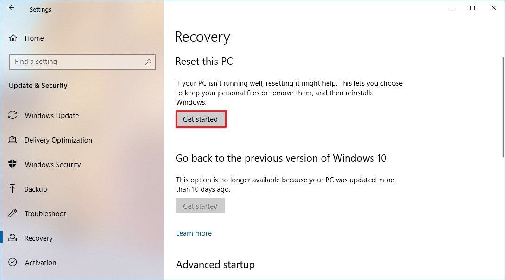Open the Learn more link
Viewport: 505px width, 280px height.
click(194, 233)
